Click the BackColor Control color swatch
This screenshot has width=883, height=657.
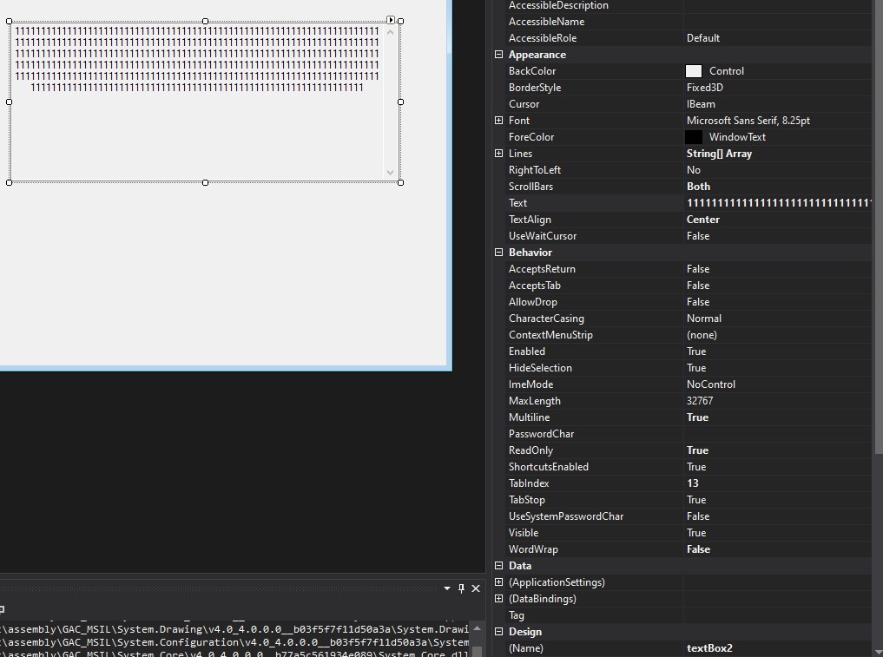[693, 71]
